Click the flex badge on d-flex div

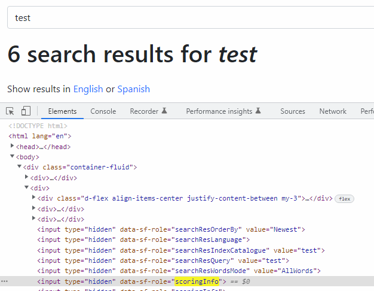click(x=344, y=199)
